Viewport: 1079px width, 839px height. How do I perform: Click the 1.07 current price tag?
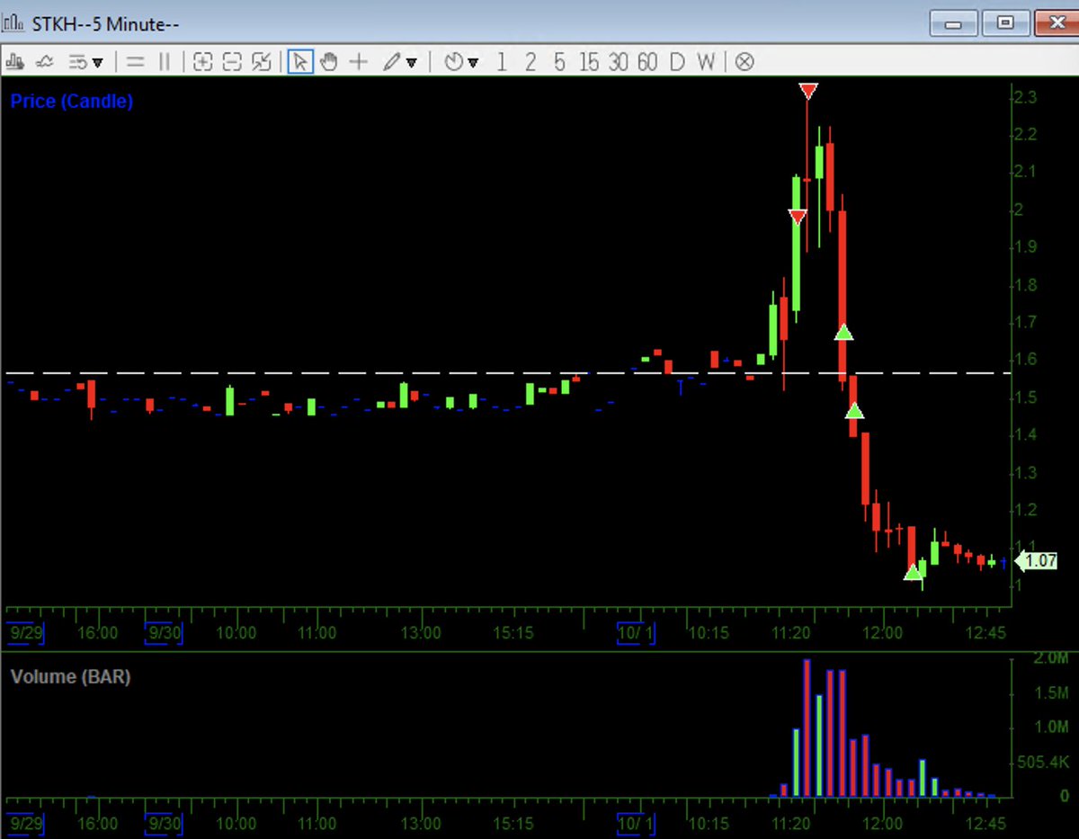[1035, 561]
